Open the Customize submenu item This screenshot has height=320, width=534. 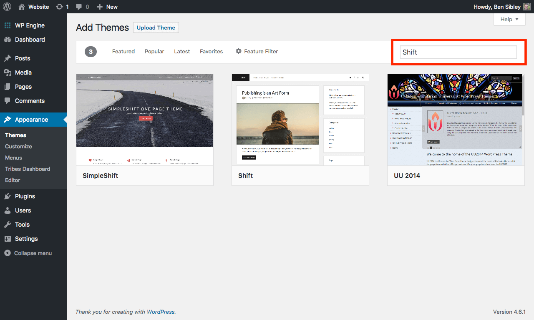click(x=18, y=146)
